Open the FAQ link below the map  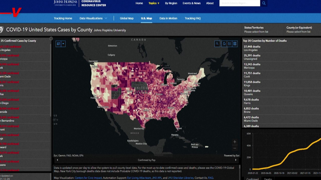(x=210, y=178)
